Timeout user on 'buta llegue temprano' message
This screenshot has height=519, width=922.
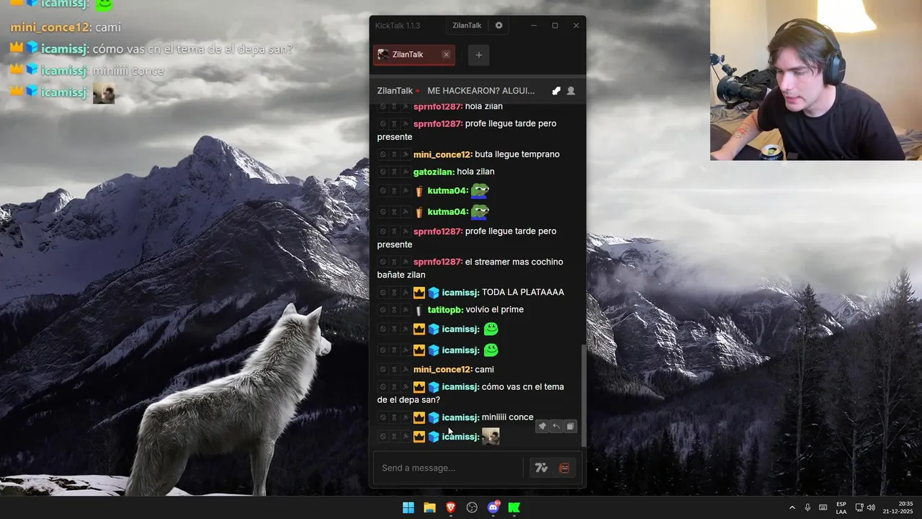coord(394,154)
